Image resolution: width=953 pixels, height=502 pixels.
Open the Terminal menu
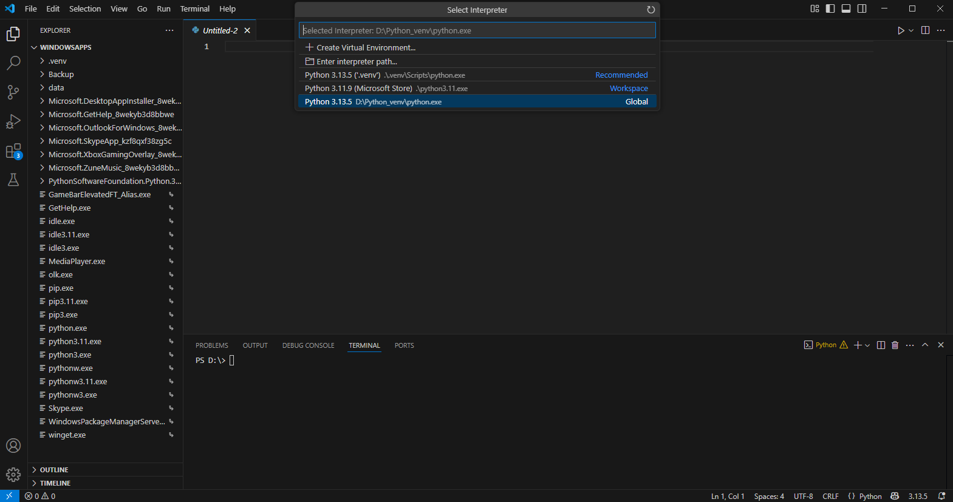click(x=195, y=8)
